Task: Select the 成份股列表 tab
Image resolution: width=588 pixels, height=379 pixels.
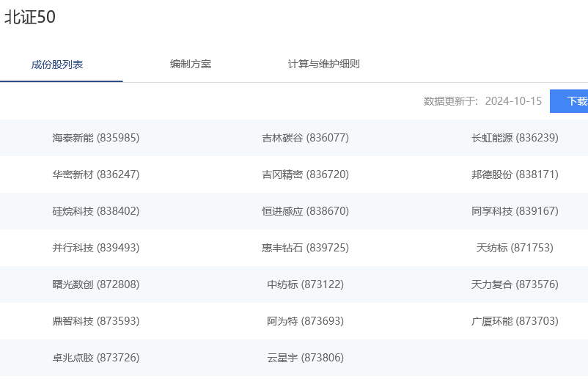Action: coord(57,65)
